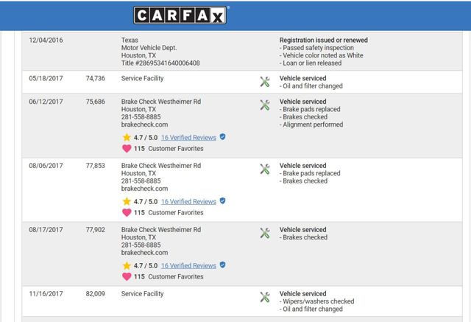Open 16 Verified Reviews link for 08/17/2017
Image resolution: width=471 pixels, height=322 pixels.
(x=188, y=265)
